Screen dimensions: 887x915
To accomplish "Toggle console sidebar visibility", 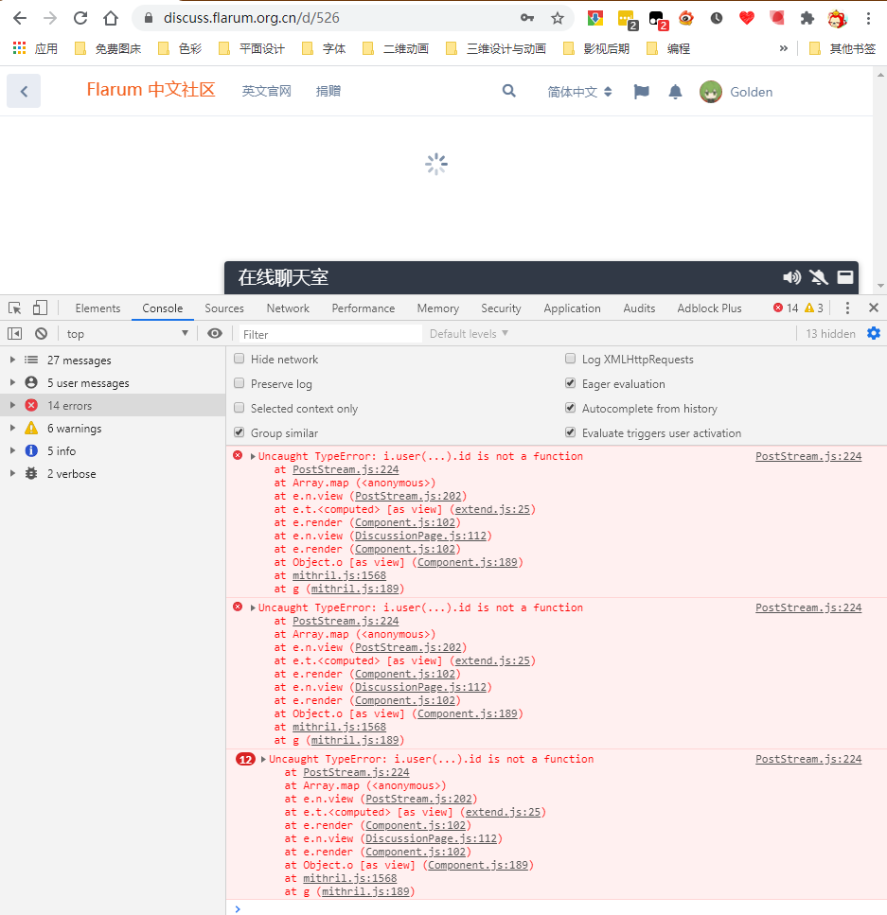I will 14,334.
